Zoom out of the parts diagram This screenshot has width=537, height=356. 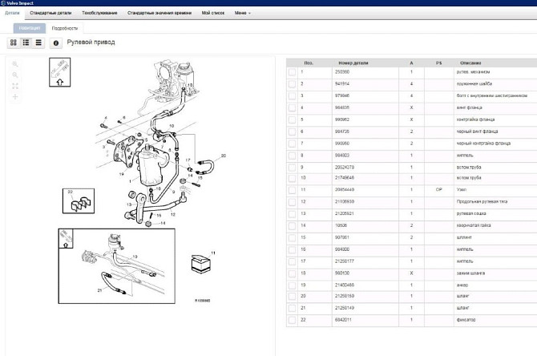tap(14, 75)
